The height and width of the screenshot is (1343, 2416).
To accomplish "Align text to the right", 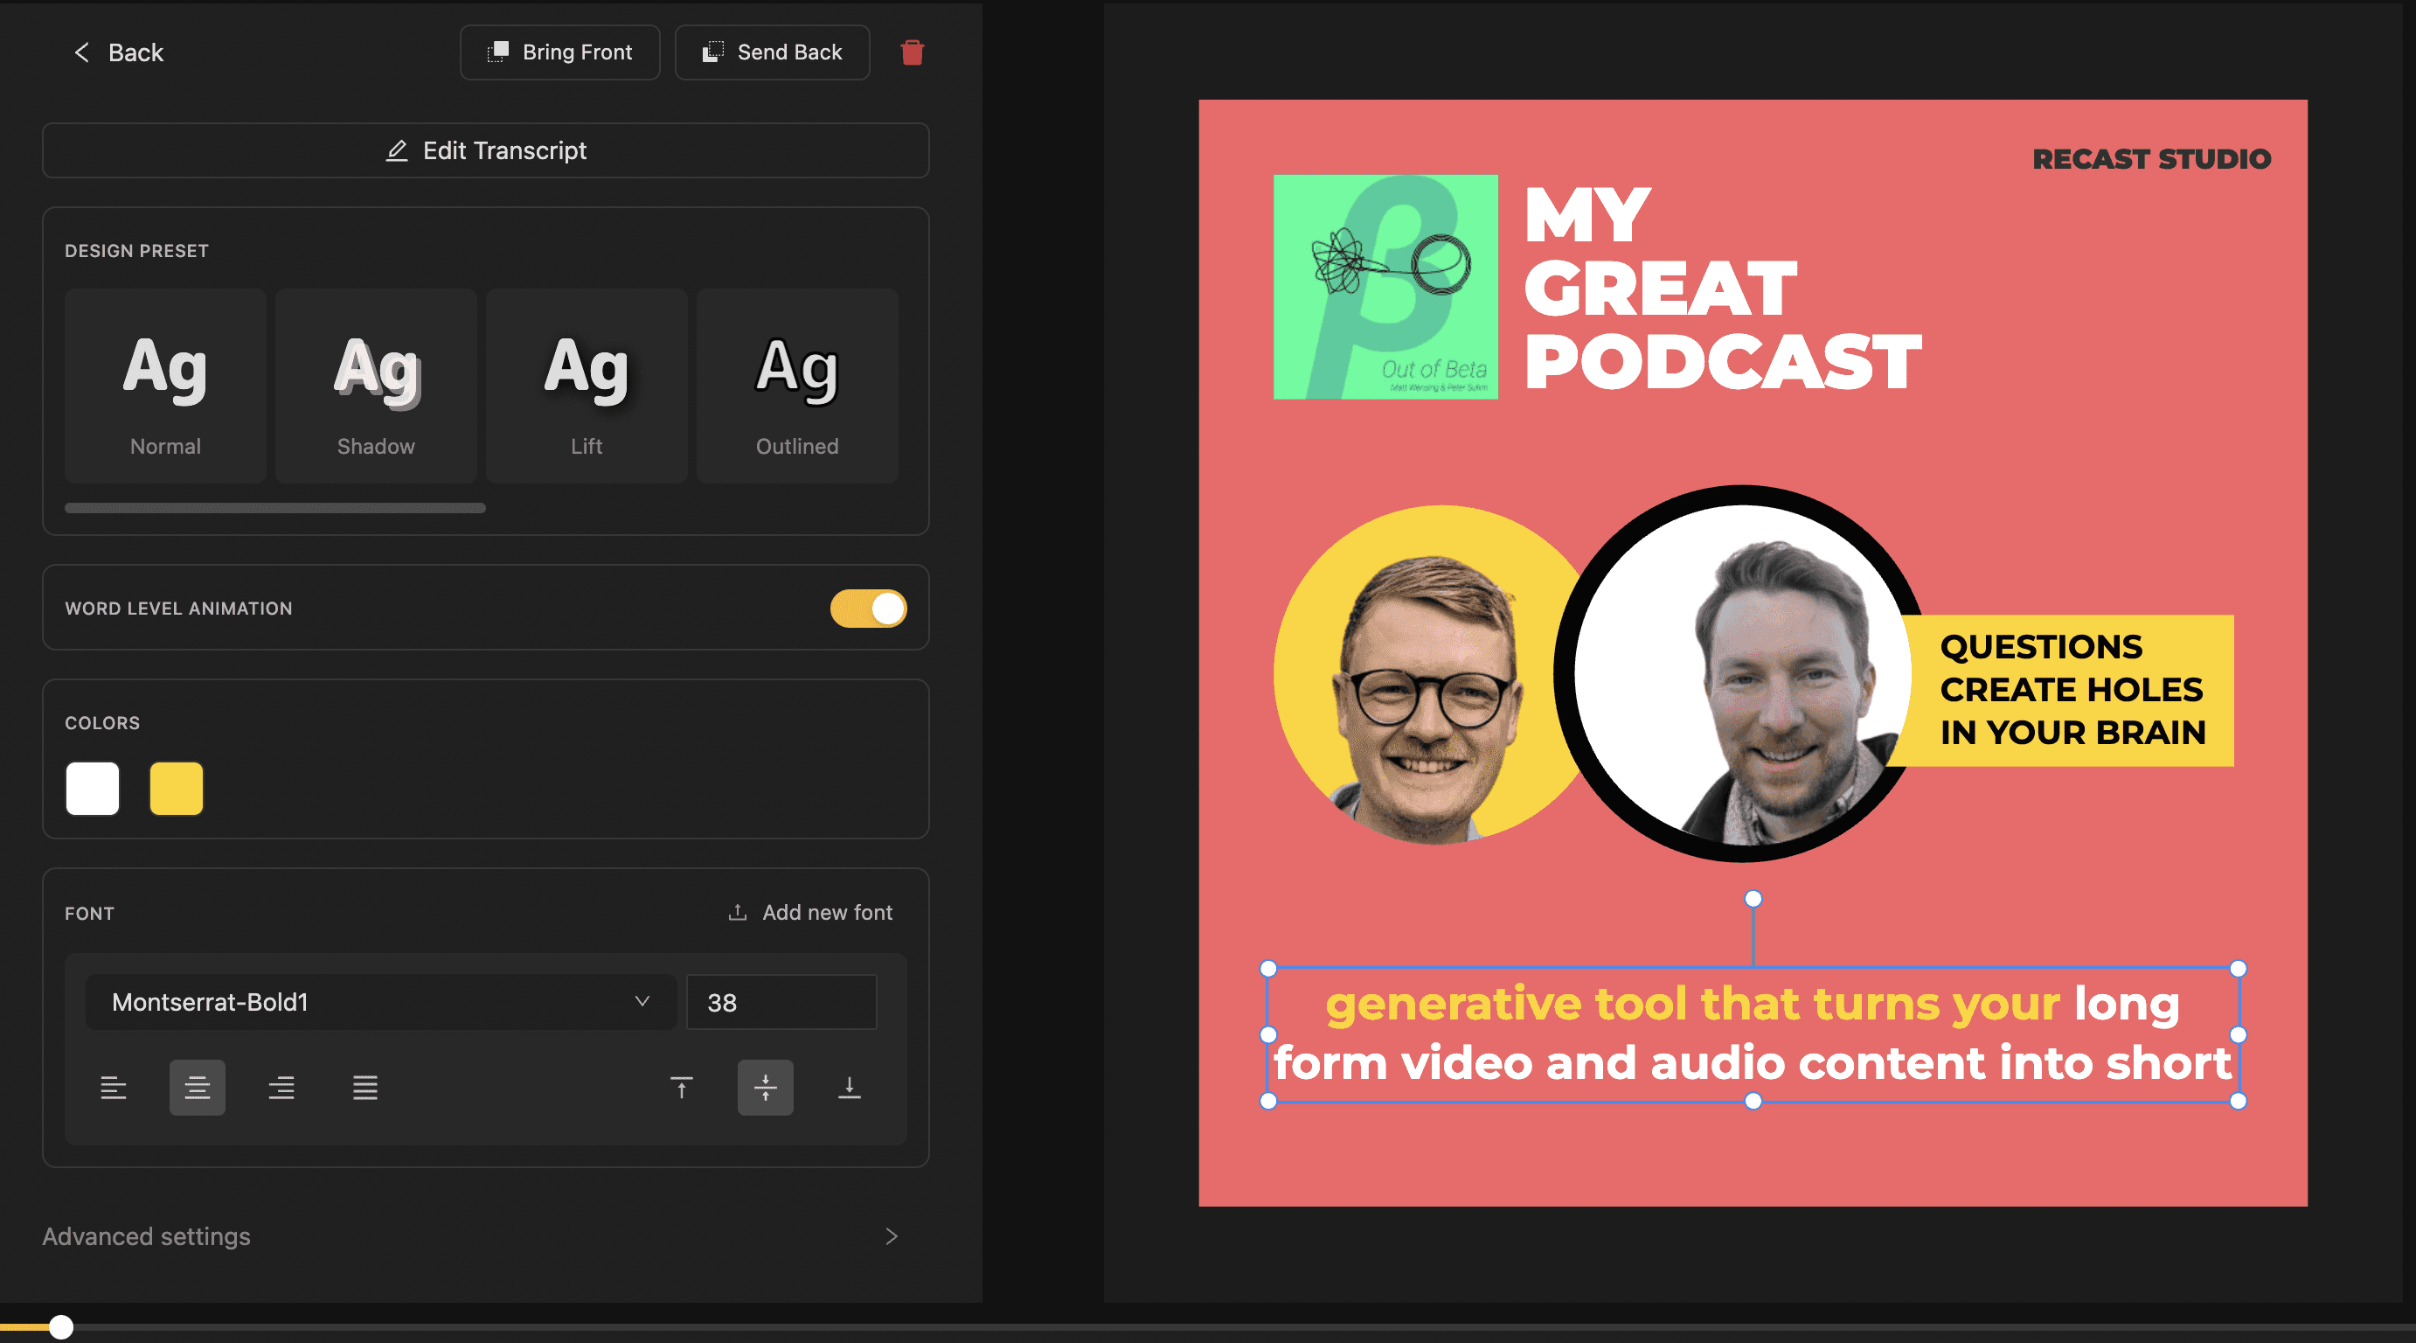I will (281, 1088).
